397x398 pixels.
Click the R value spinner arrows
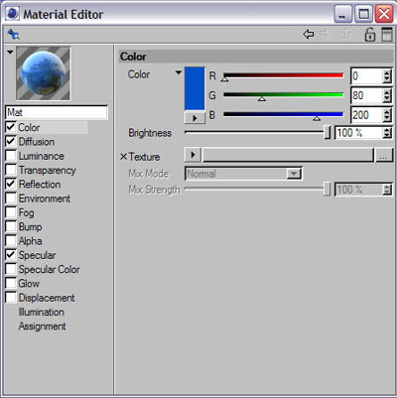click(x=387, y=76)
